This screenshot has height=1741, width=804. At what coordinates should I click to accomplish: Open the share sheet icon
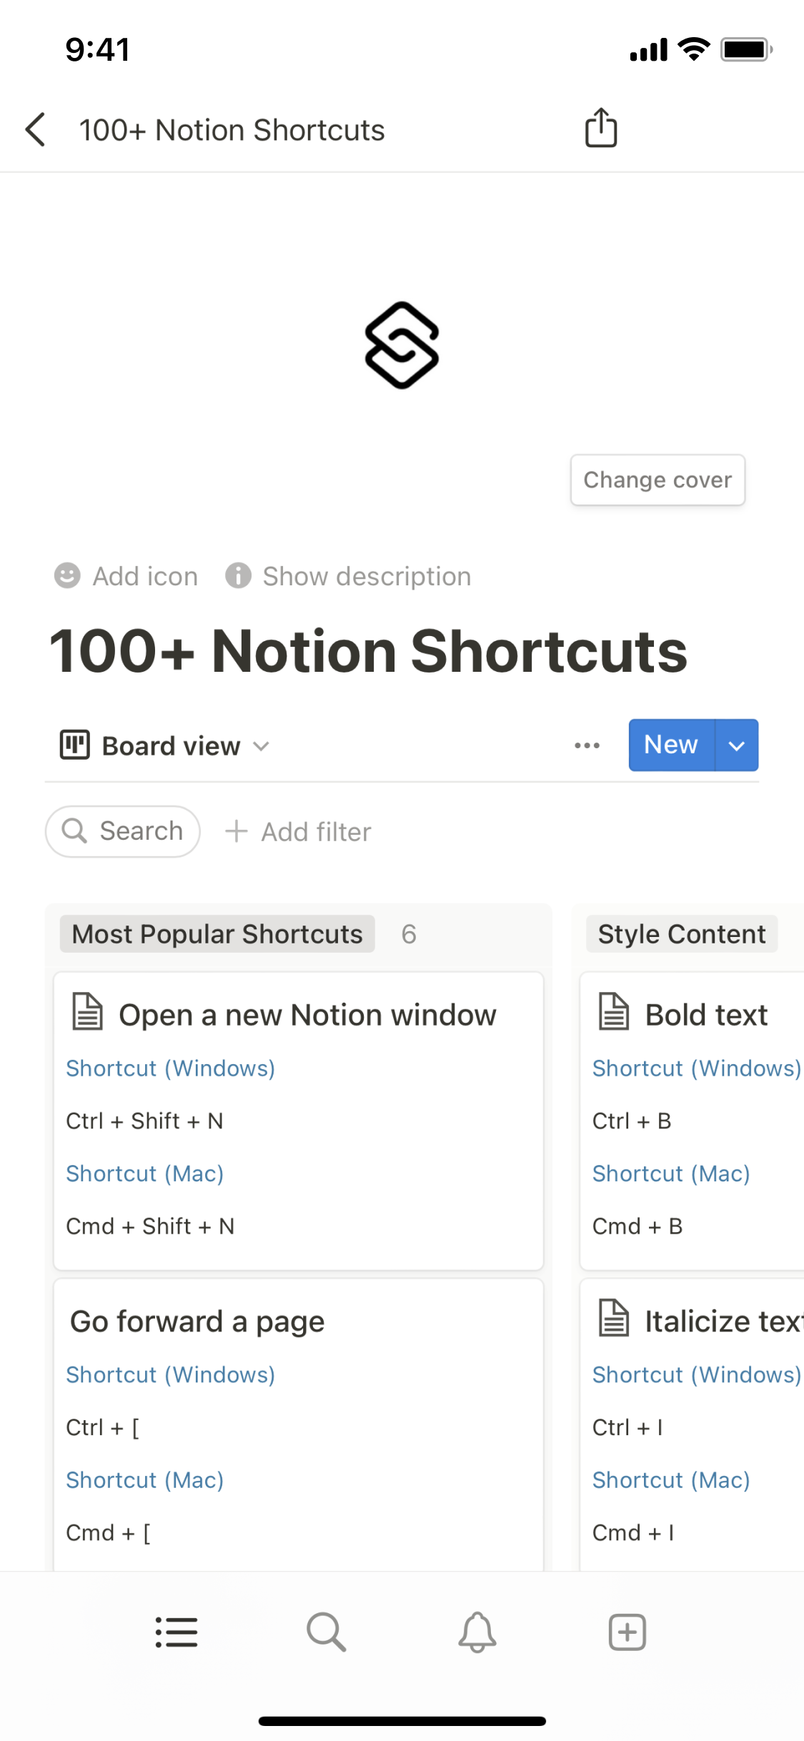pos(600,128)
